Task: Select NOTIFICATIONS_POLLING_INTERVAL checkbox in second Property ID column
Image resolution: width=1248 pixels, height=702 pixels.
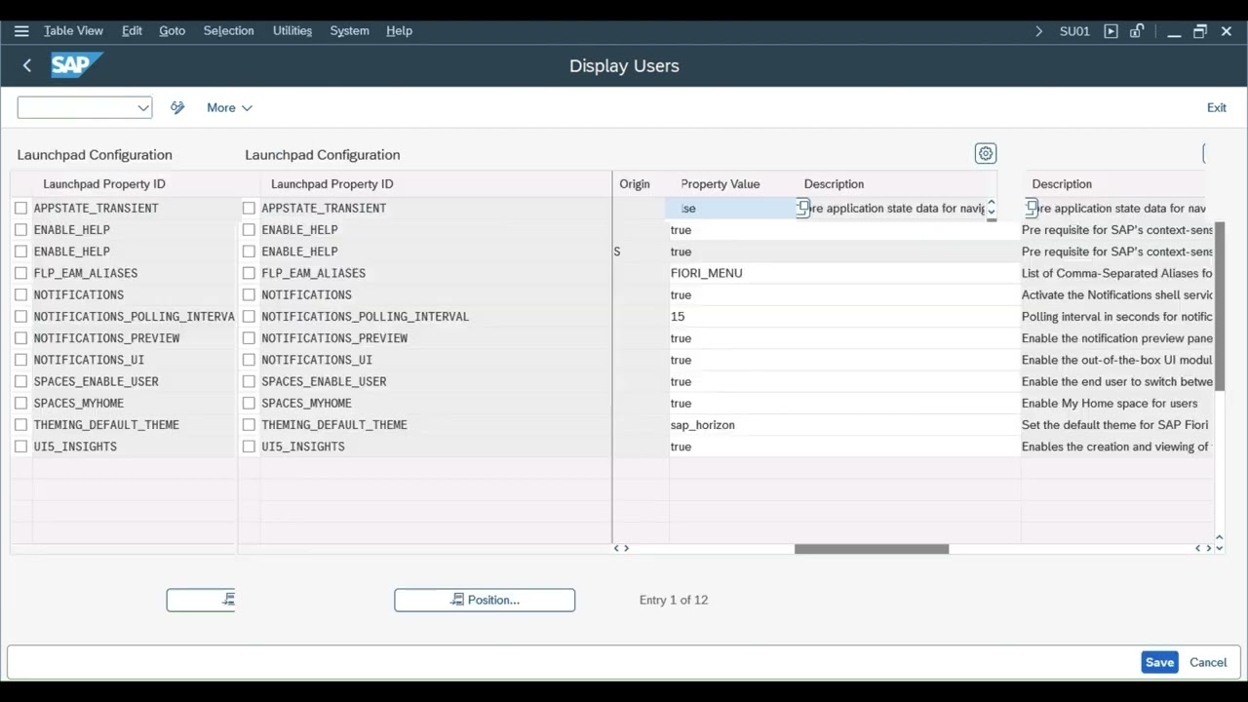Action: 249,317
